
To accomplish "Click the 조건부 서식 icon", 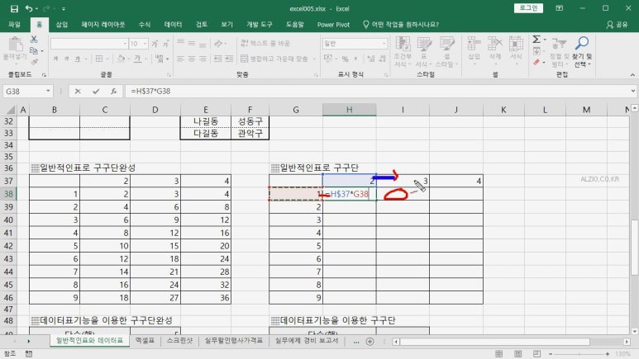I will coord(402,50).
